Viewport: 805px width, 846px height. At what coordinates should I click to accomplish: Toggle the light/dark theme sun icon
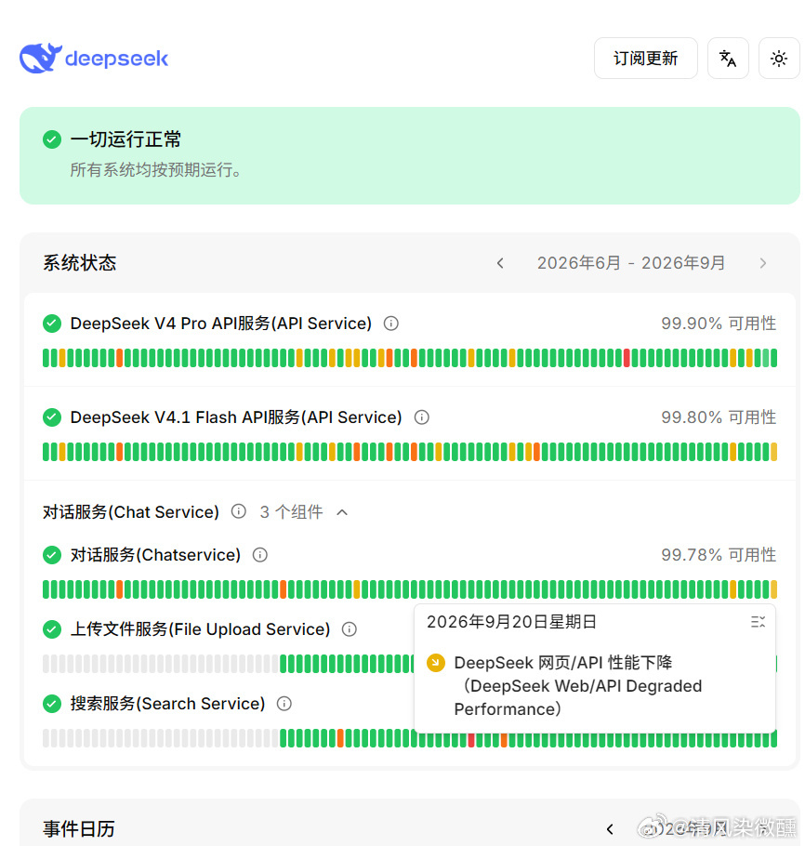click(x=779, y=59)
